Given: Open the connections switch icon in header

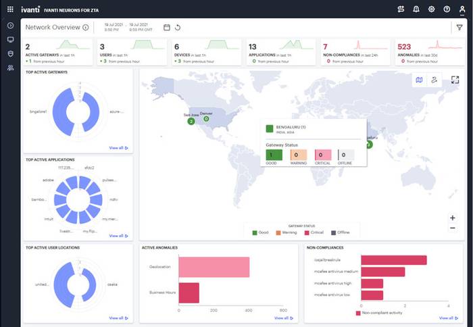Looking at the screenshot, I should pos(401,9).
